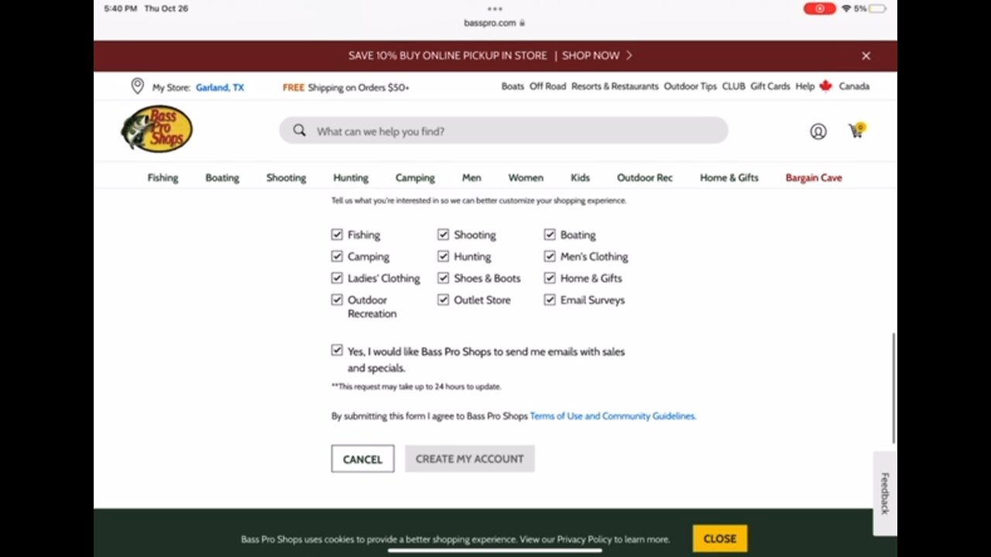Switch to the Canada site link
This screenshot has height=557, width=991.
[854, 87]
